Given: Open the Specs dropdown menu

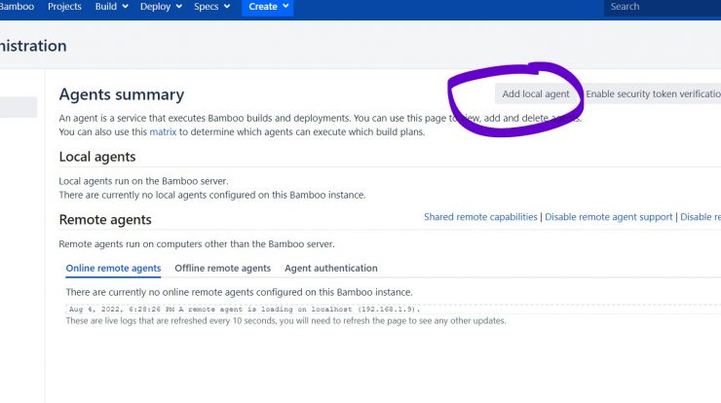Looking at the screenshot, I should (x=211, y=7).
